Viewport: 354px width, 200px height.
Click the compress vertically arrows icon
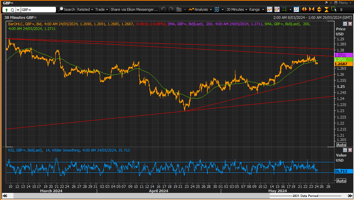pos(326,9)
